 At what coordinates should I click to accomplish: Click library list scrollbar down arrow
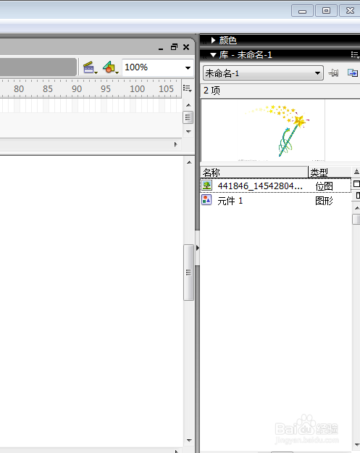(357, 445)
